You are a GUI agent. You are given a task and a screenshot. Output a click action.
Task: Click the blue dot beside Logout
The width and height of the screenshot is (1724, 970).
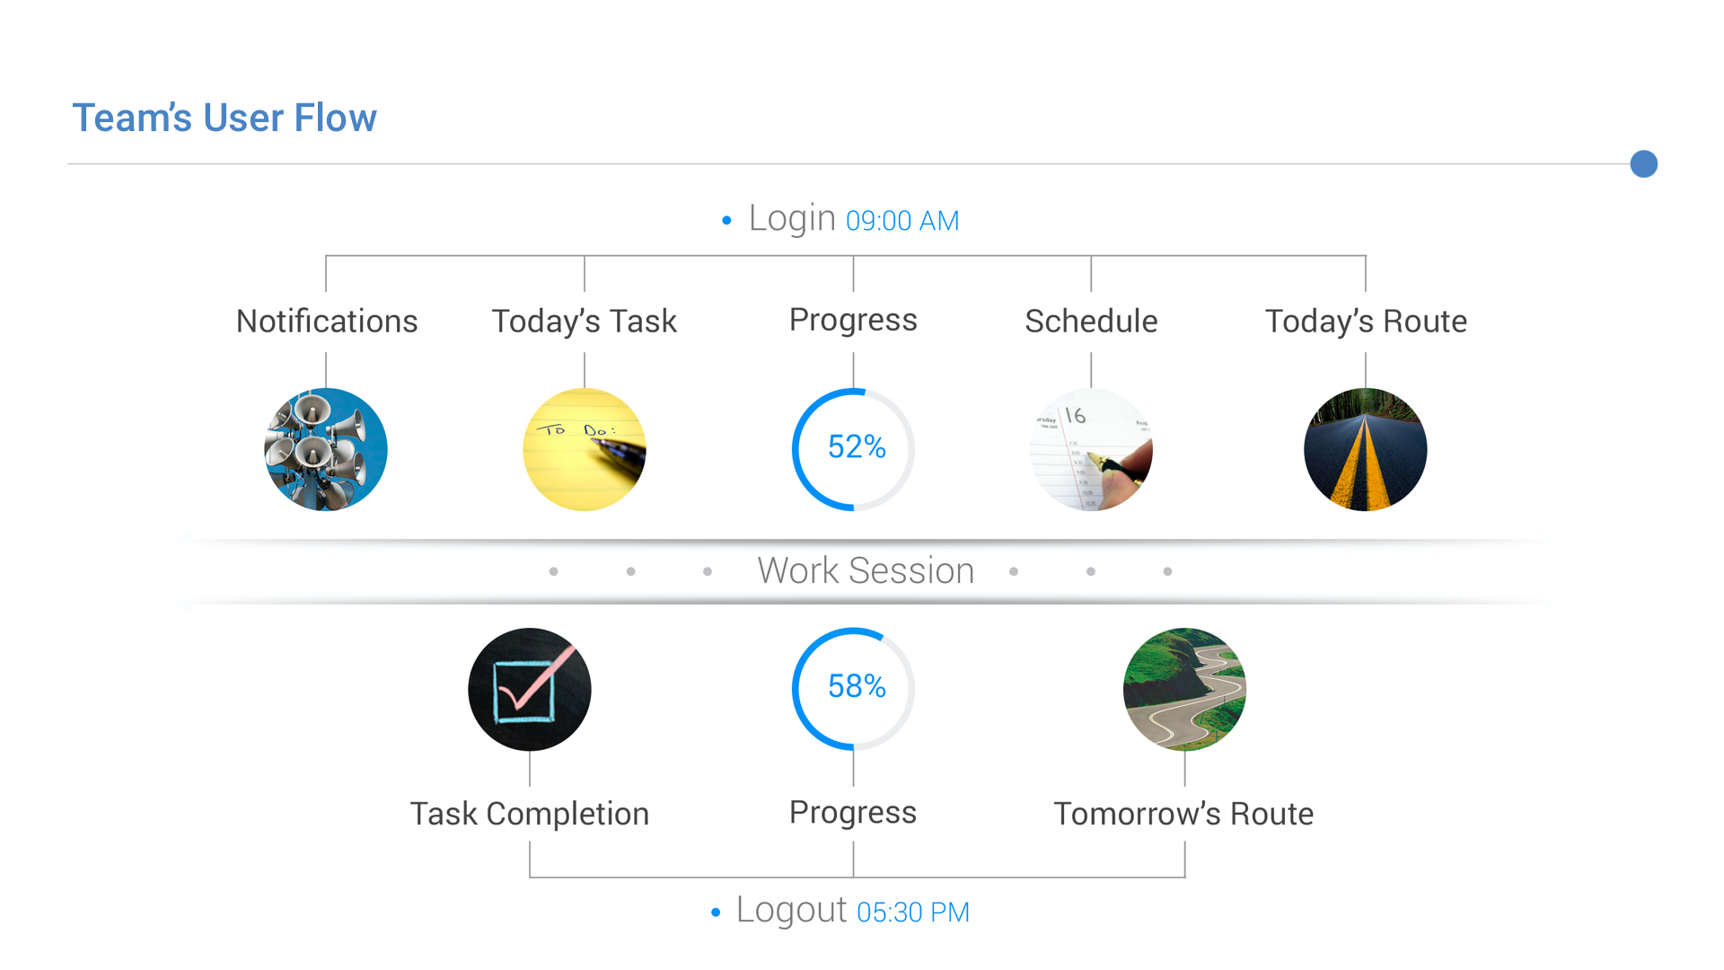(716, 913)
